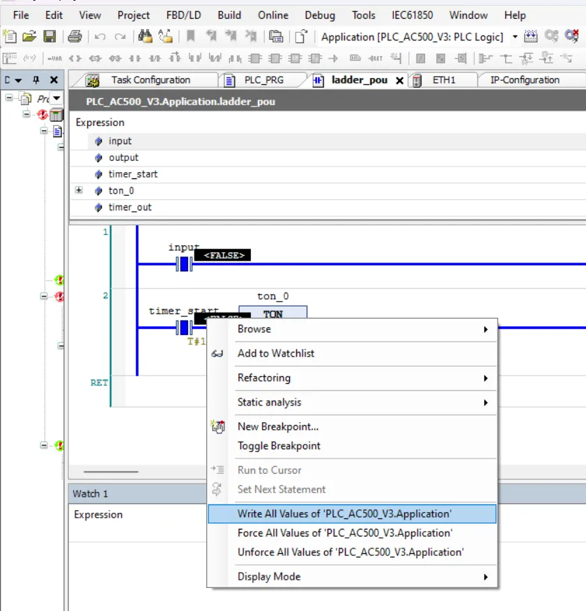Select Toggle Breakpoint from the context menu
Viewport: 586px width, 611px height.
click(352, 446)
